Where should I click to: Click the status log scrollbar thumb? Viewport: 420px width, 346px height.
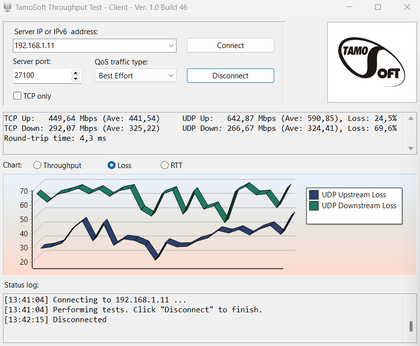(x=411, y=326)
